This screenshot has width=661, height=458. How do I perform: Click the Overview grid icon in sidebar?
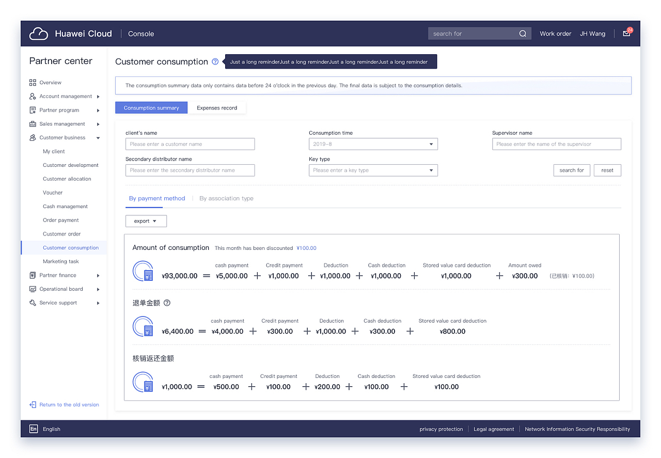tap(33, 83)
